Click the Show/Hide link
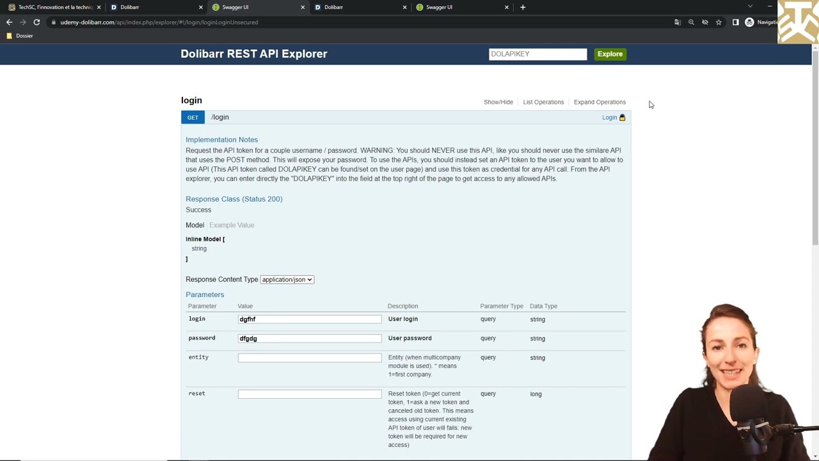The width and height of the screenshot is (819, 461). [x=498, y=102]
